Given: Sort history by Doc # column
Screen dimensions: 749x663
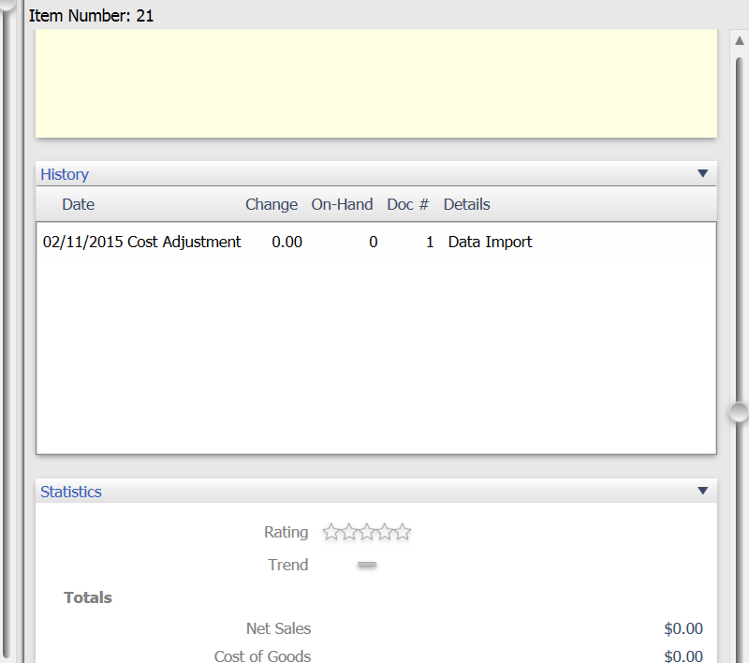Looking at the screenshot, I should click(x=407, y=204).
